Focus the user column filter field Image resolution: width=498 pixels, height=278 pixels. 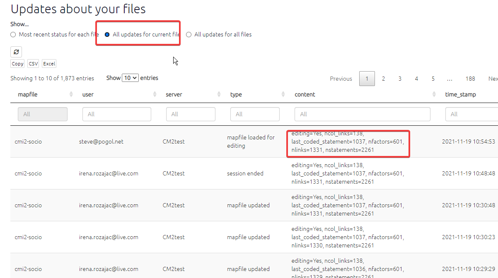tap(117, 114)
